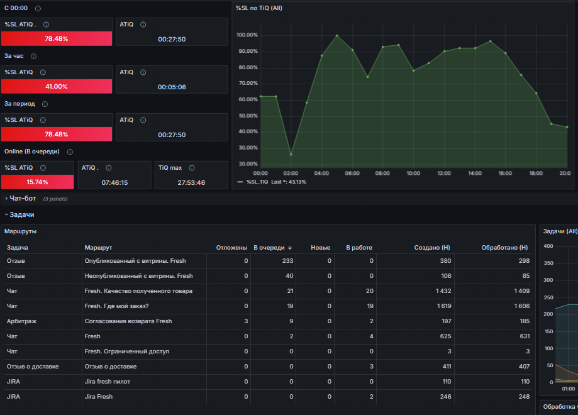Click info icon beside 'За период' header

[x=45, y=104]
